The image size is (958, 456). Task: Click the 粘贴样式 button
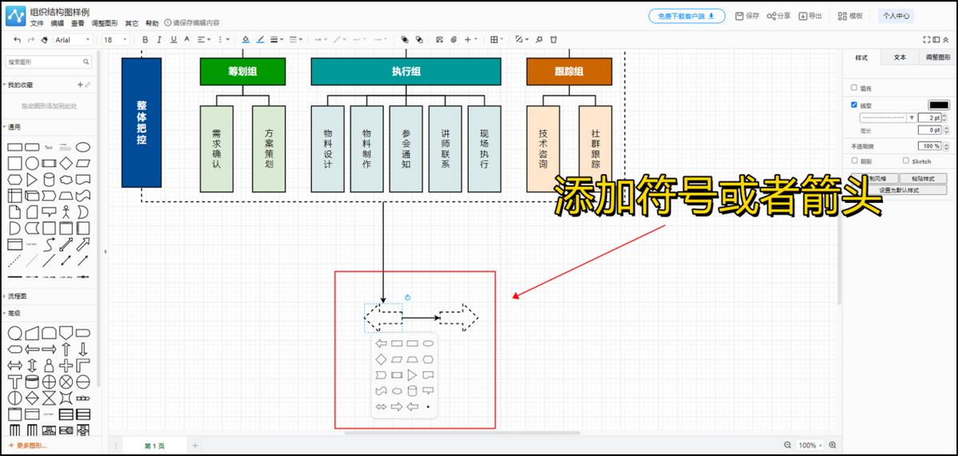pos(923,178)
